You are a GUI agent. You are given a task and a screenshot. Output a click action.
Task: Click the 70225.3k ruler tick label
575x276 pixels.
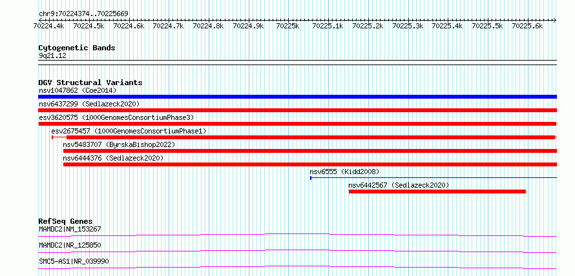coord(408,26)
